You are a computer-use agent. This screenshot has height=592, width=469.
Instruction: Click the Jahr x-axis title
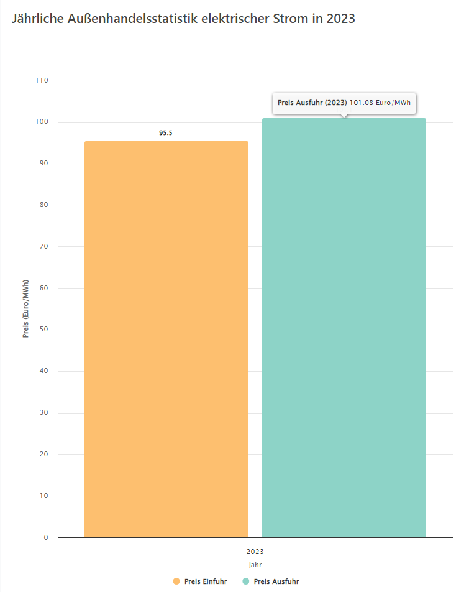click(x=255, y=565)
